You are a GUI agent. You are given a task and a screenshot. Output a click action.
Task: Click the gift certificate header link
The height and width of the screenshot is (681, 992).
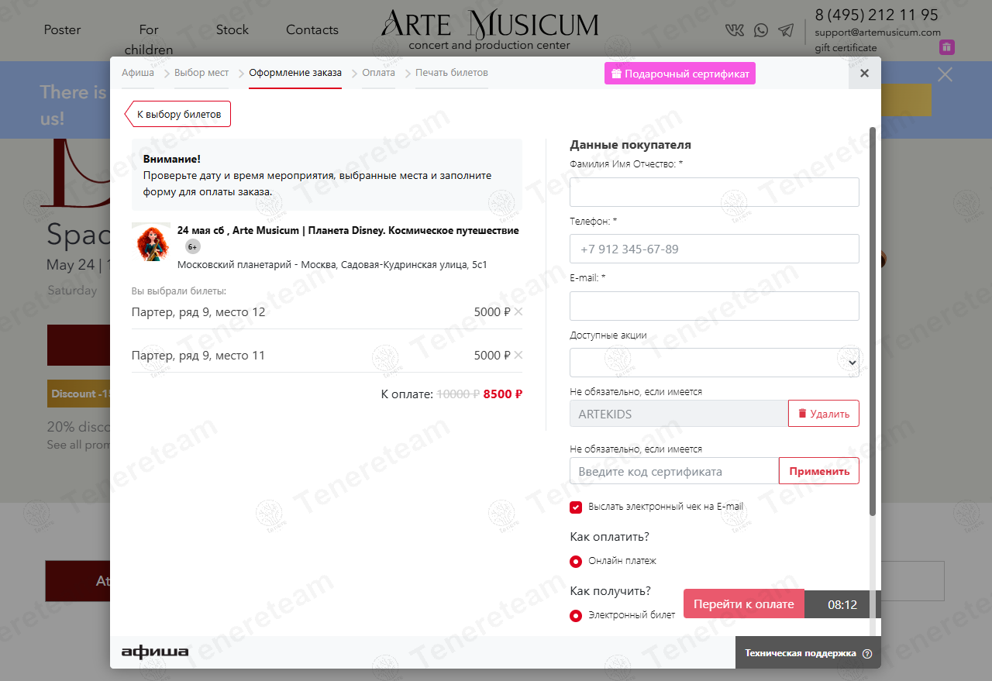coord(846,48)
